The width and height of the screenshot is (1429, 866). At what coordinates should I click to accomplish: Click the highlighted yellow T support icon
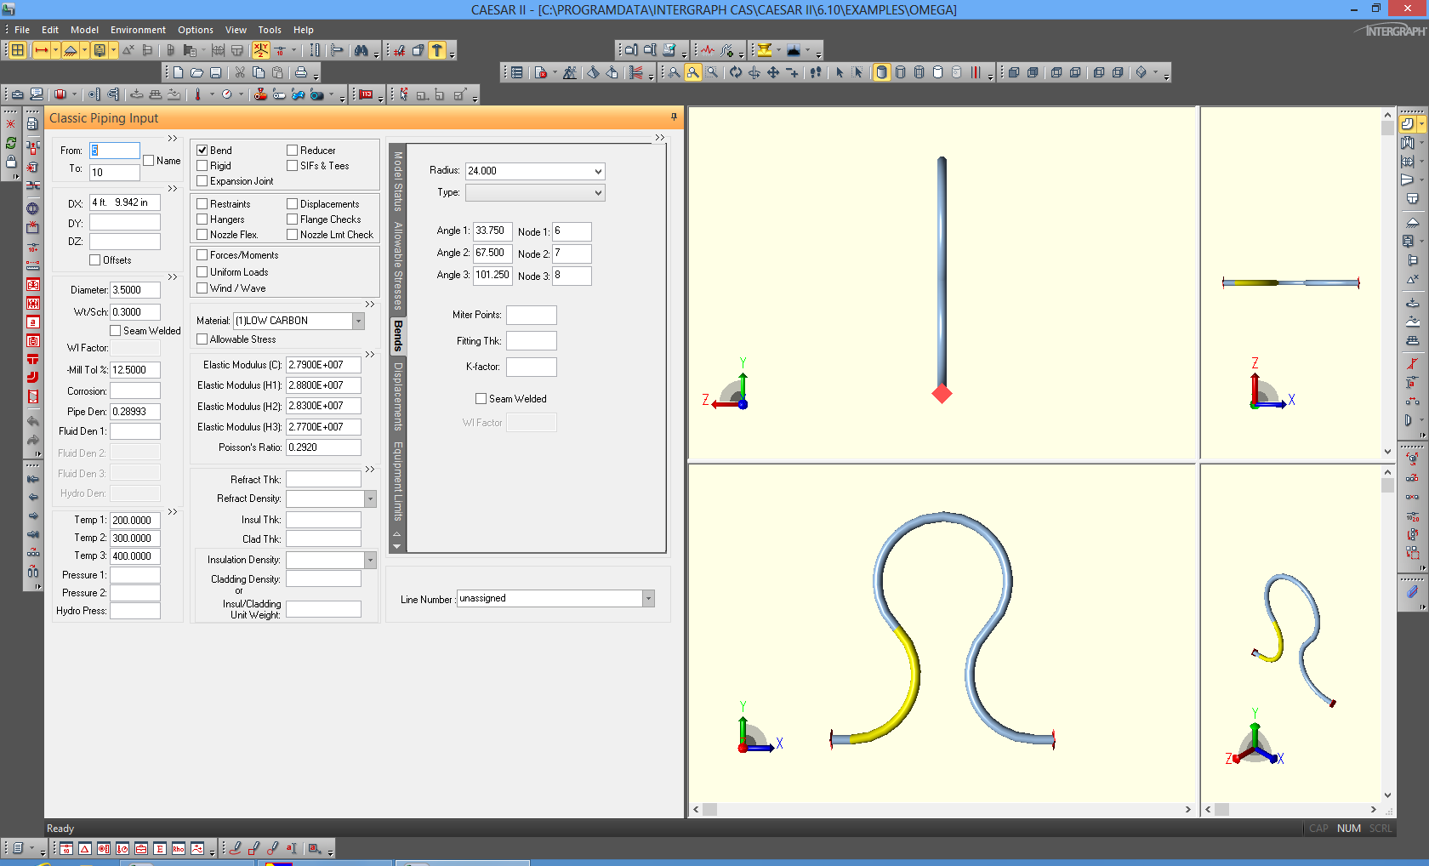tap(437, 50)
